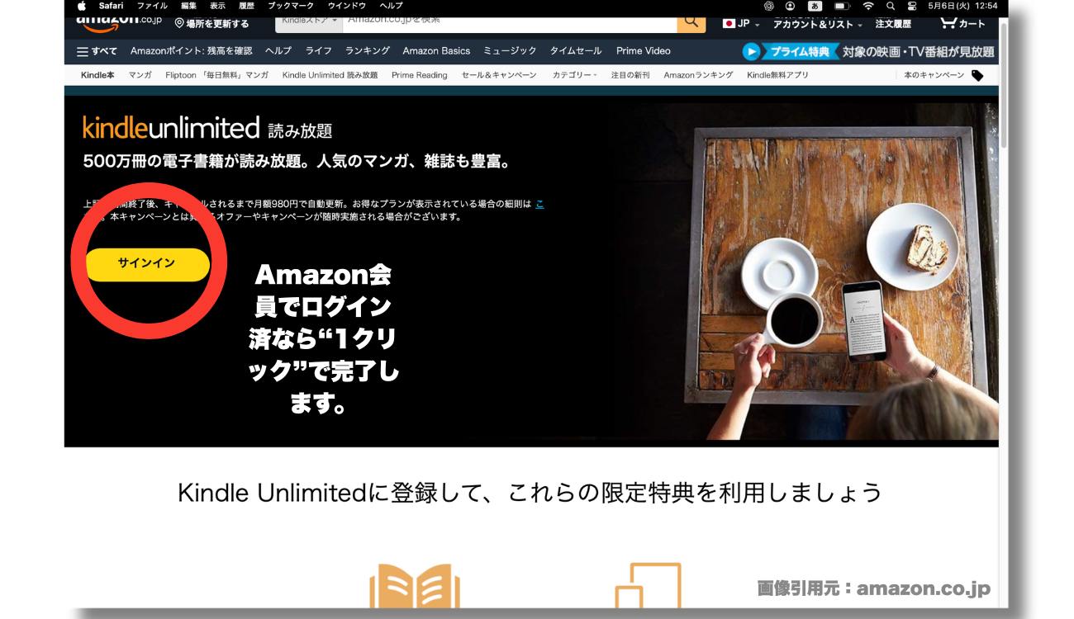
Task: Open the 履歴 menu
Action: [x=246, y=6]
